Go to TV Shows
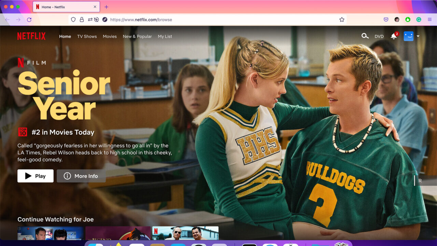The image size is (437, 246). click(87, 36)
